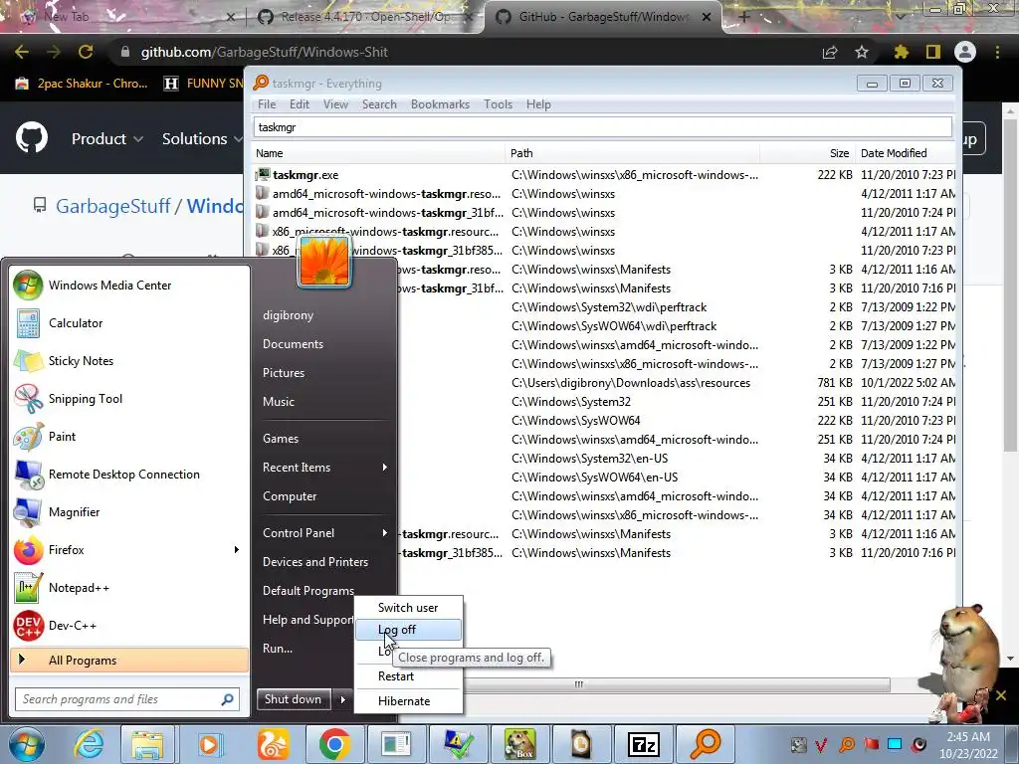
Task: Switch to Chrome via taskbar icon
Action: click(334, 744)
